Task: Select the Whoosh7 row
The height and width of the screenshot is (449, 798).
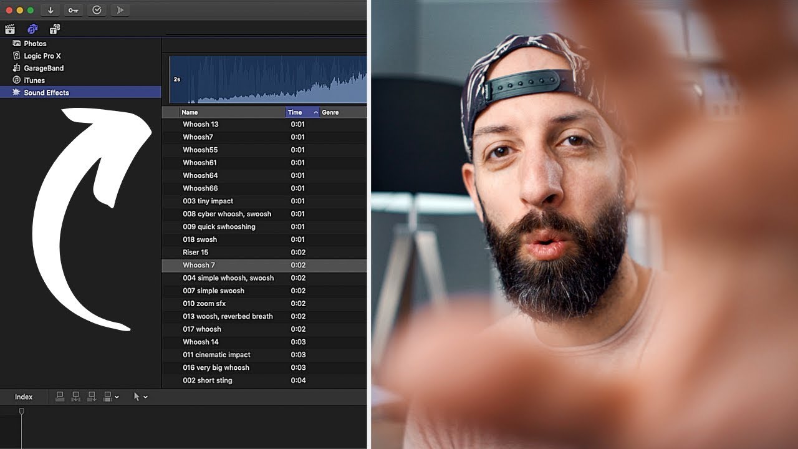Action: point(264,137)
